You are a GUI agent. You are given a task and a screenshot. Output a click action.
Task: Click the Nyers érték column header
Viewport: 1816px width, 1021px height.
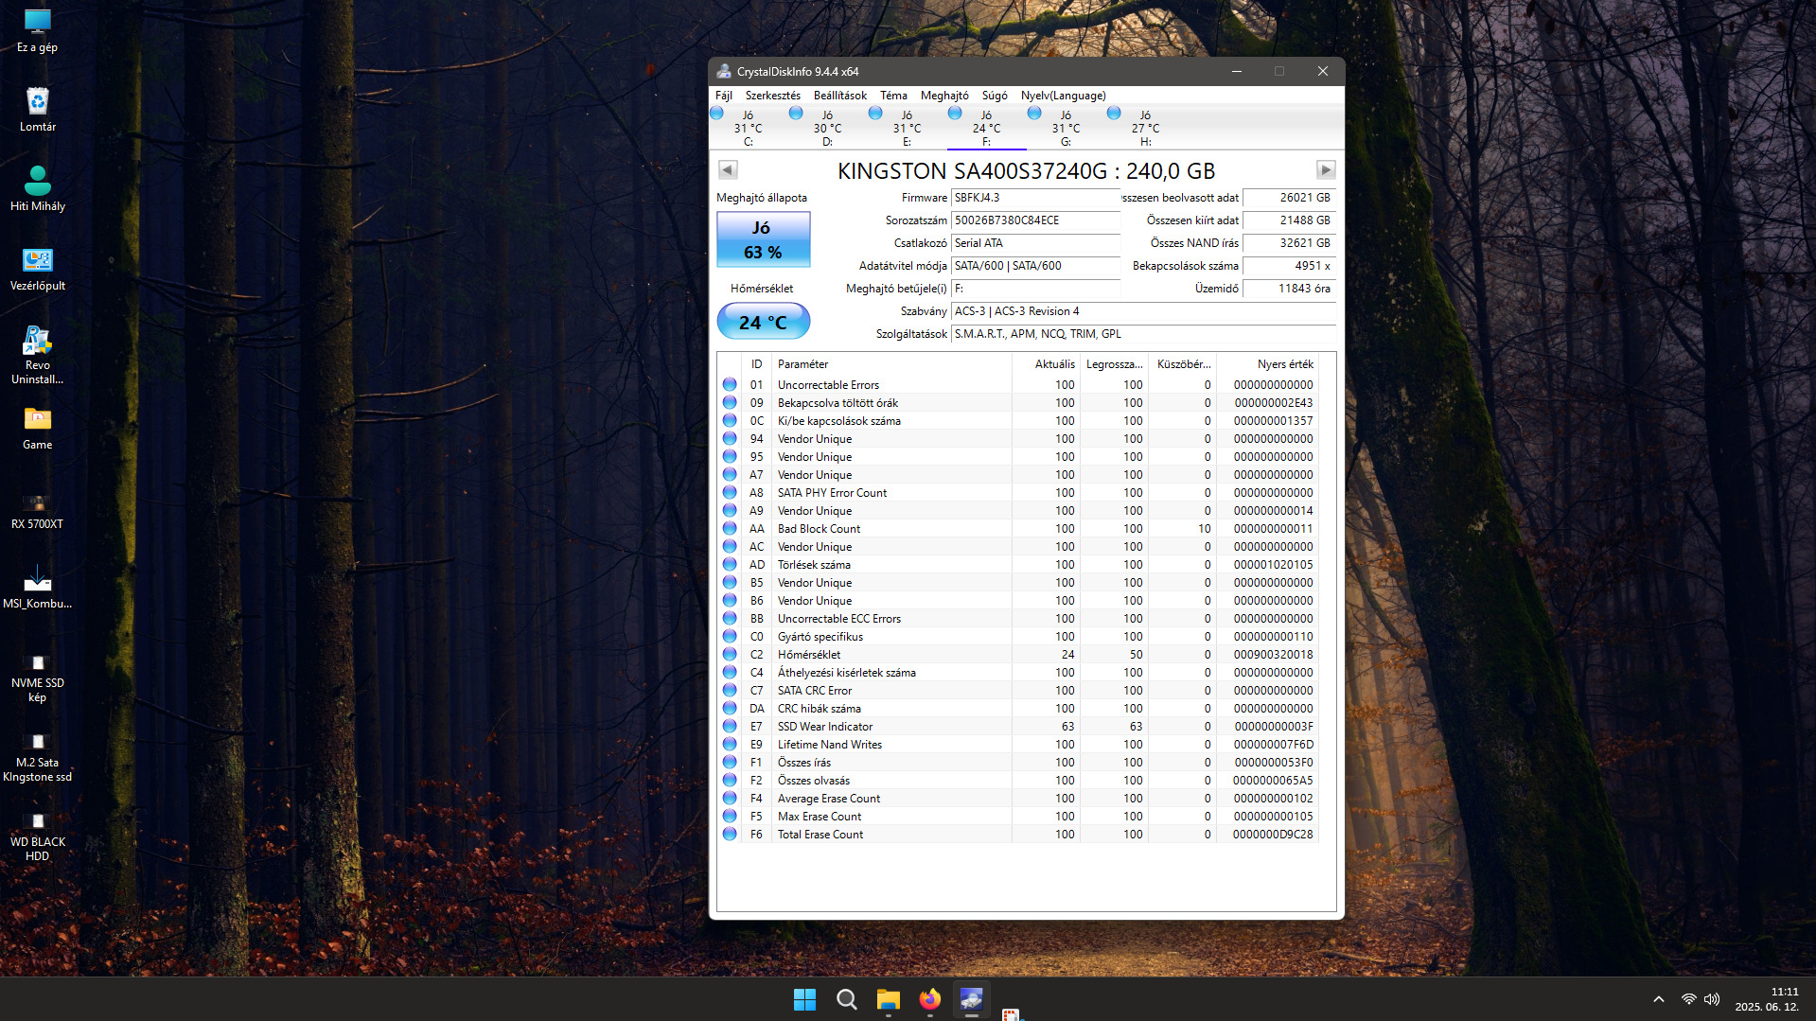point(1267,364)
